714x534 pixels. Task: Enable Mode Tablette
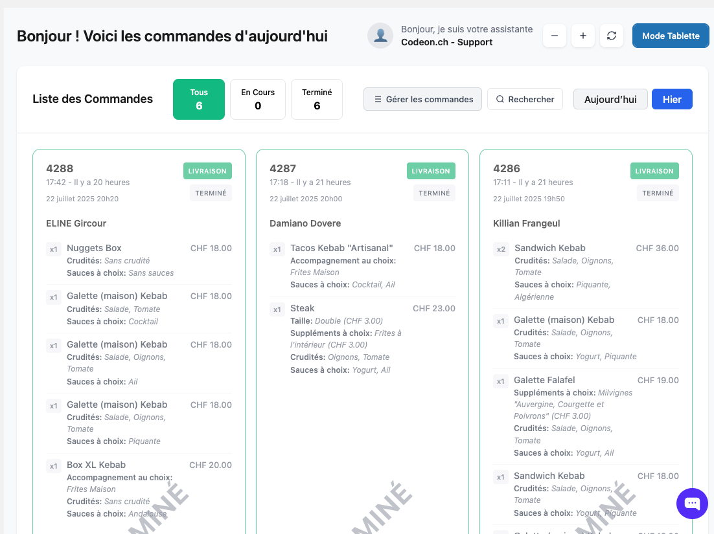pos(671,36)
